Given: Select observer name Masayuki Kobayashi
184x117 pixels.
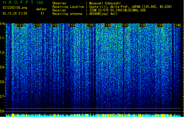Looking at the screenshot, I should [105, 3].
